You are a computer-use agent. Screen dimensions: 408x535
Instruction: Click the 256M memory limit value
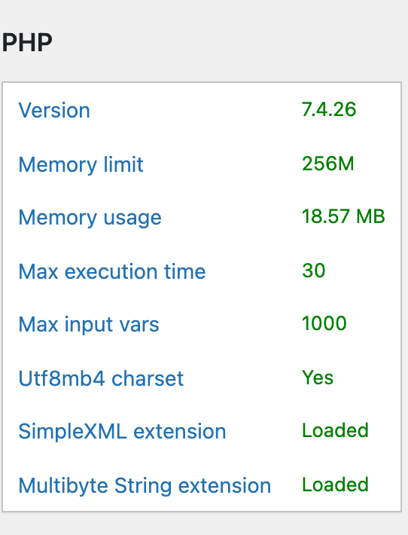pyautogui.click(x=328, y=164)
